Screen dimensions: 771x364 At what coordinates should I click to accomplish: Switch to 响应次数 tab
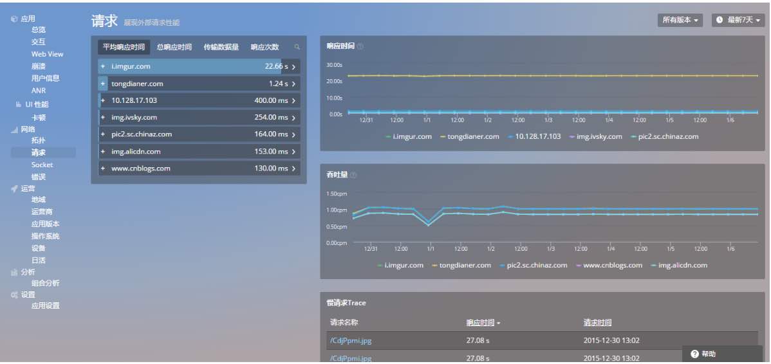coord(265,47)
